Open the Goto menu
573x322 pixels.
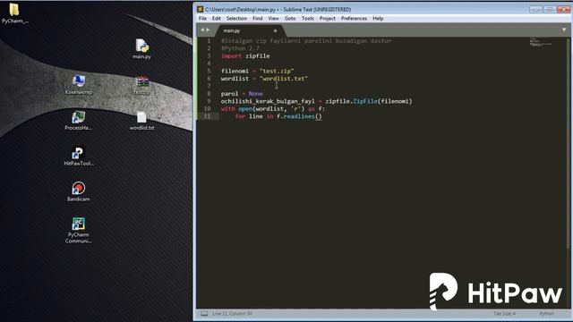click(290, 18)
